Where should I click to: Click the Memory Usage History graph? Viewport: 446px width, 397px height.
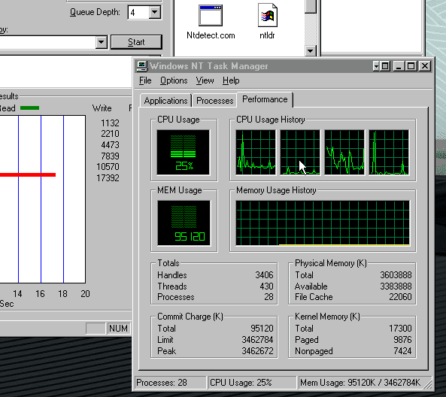(x=323, y=223)
